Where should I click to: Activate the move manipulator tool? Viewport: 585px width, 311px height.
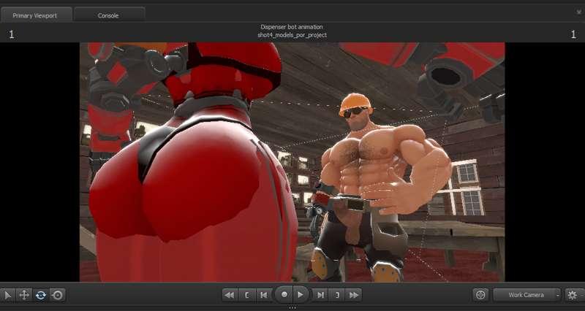pos(24,296)
